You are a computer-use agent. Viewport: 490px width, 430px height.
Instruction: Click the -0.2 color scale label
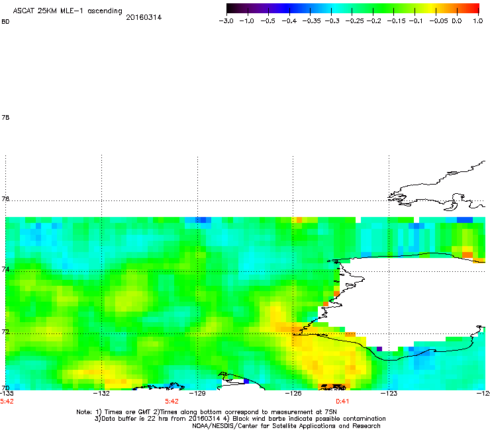point(374,21)
